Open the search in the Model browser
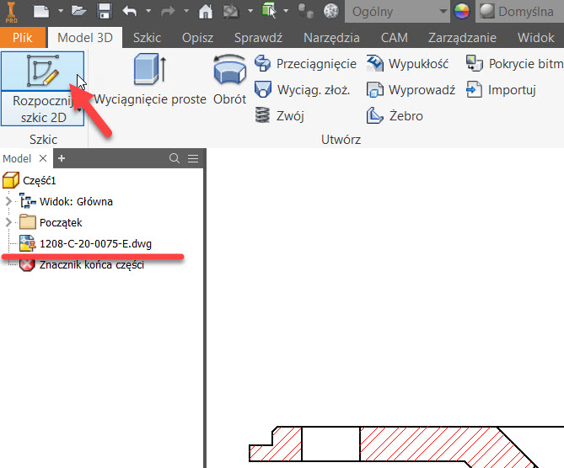Screen dimensions: 564x468 click(x=175, y=158)
